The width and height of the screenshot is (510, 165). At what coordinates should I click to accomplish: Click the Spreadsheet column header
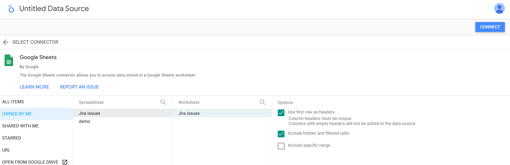[91, 102]
